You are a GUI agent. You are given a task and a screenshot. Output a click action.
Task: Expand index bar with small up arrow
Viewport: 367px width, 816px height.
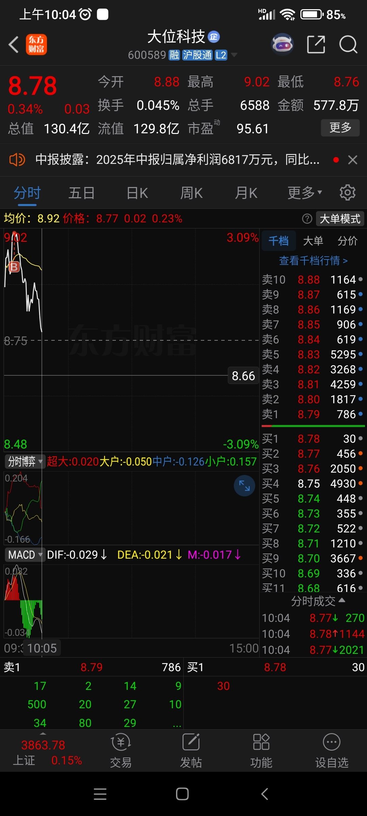tap(43, 733)
